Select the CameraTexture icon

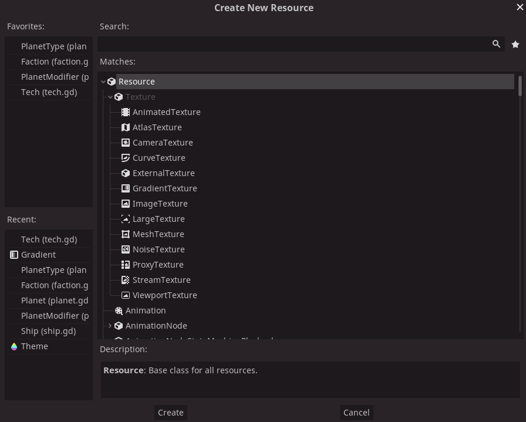click(125, 142)
